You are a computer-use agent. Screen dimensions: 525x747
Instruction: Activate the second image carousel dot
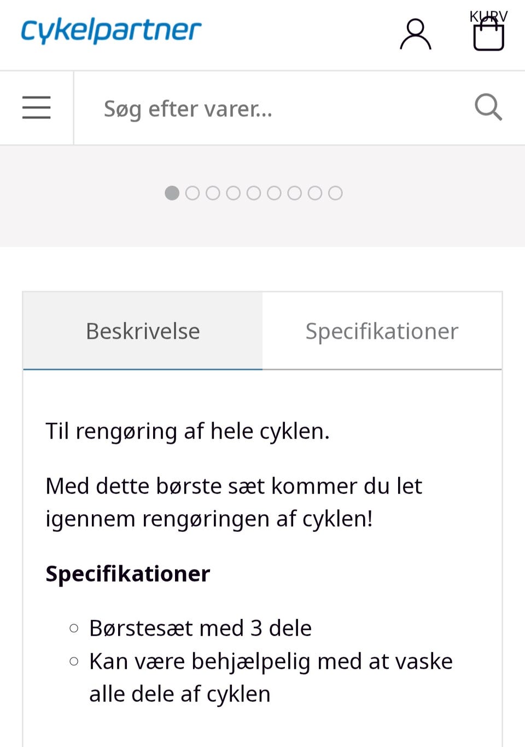[192, 193]
